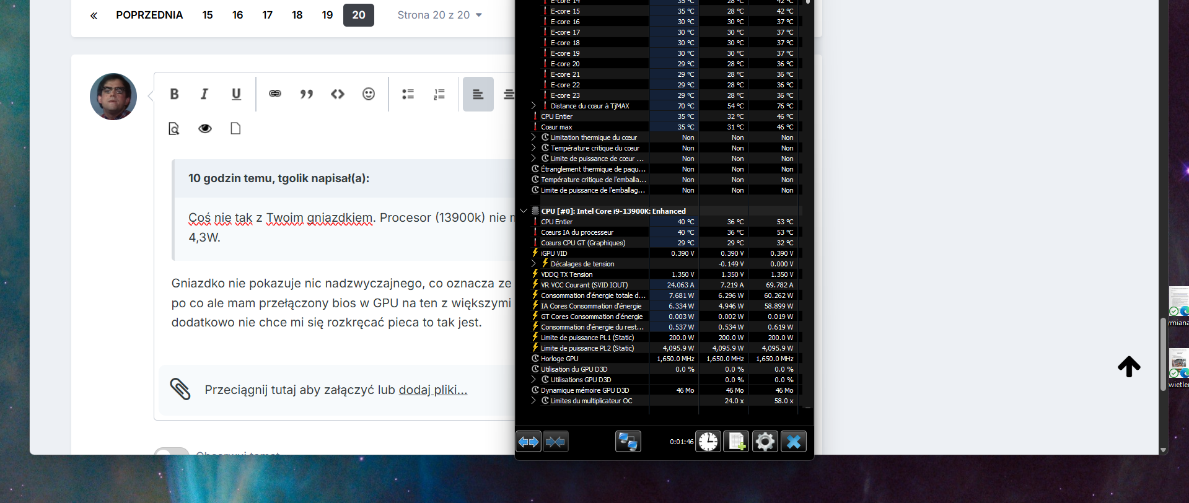Start logging with the HWiNFO sheet-plus icon
This screenshot has width=1189, height=503.
pos(737,442)
